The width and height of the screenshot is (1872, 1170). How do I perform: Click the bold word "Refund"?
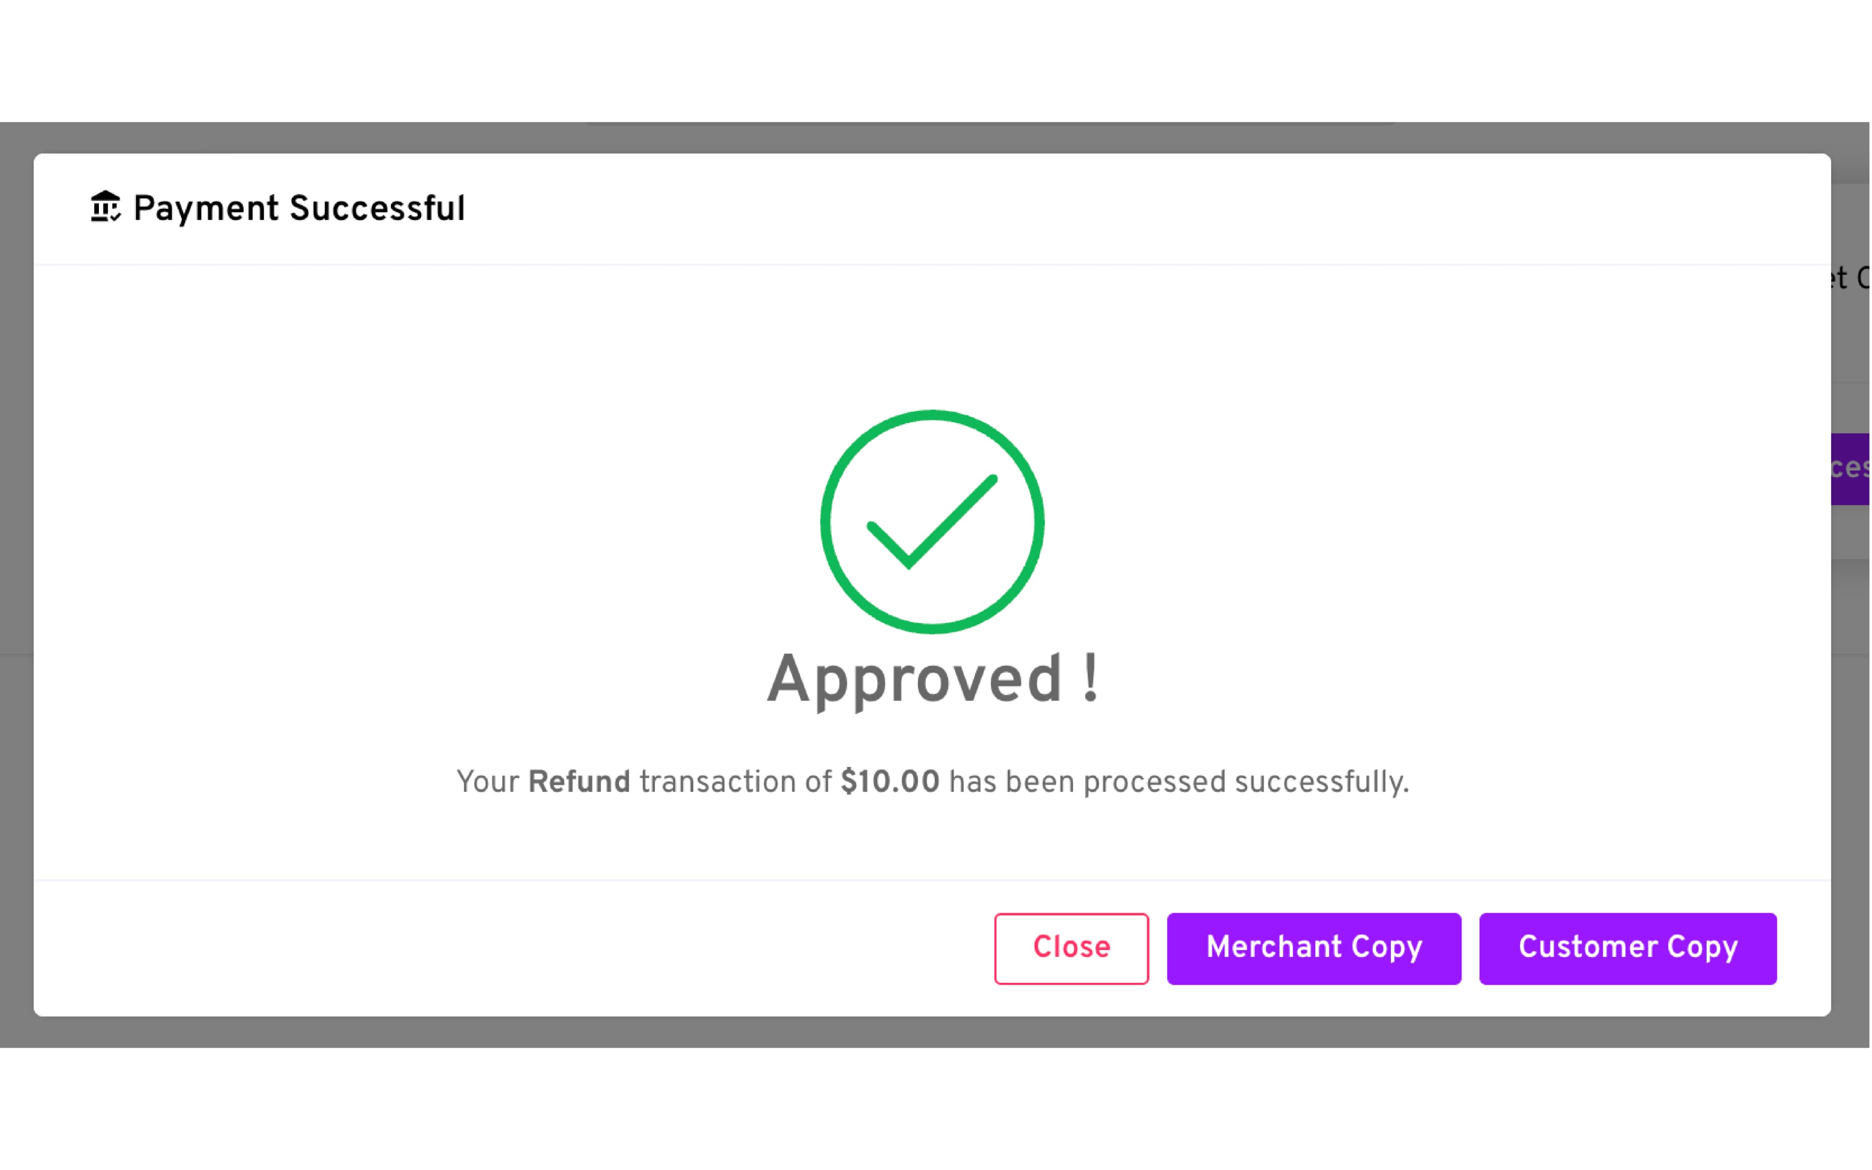(579, 782)
